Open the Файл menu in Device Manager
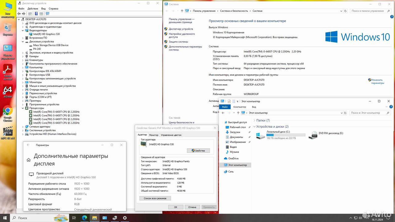Screen dimensions: 395x222 coord(21,9)
